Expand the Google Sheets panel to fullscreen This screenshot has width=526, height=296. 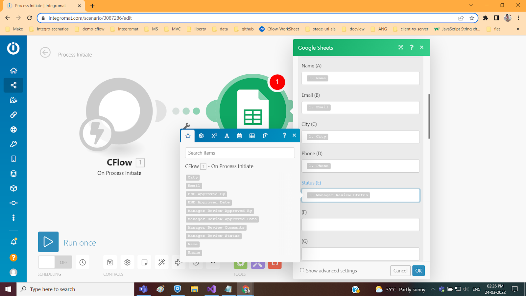[401, 47]
